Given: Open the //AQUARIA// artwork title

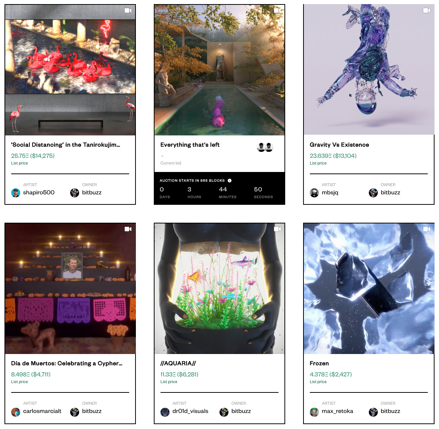Looking at the screenshot, I should click(x=178, y=363).
